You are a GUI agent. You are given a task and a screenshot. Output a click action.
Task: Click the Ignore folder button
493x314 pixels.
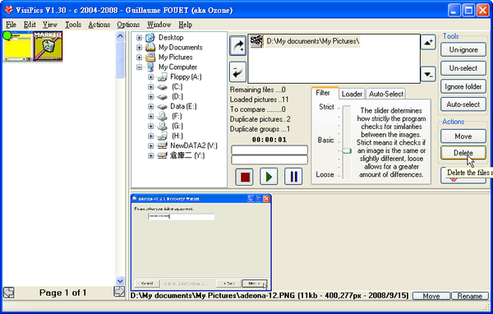(463, 86)
